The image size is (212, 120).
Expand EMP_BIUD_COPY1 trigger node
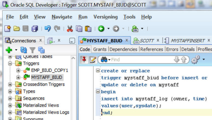[18, 70]
